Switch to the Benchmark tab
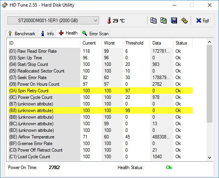Viewport: 219px width, 178px height. click(x=22, y=34)
